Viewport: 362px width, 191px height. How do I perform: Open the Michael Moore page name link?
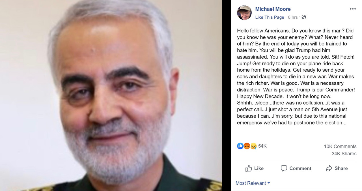click(273, 9)
